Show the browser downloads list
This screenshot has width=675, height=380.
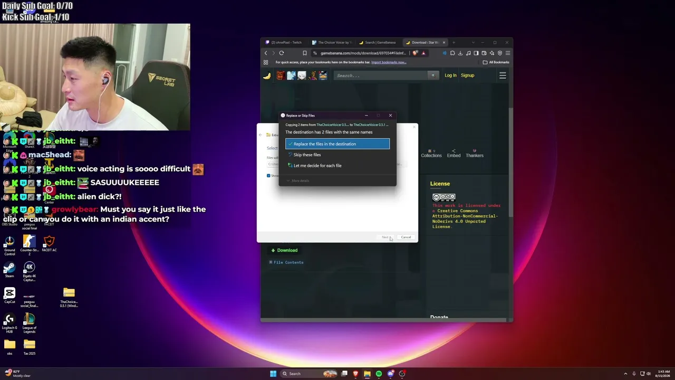pos(460,53)
